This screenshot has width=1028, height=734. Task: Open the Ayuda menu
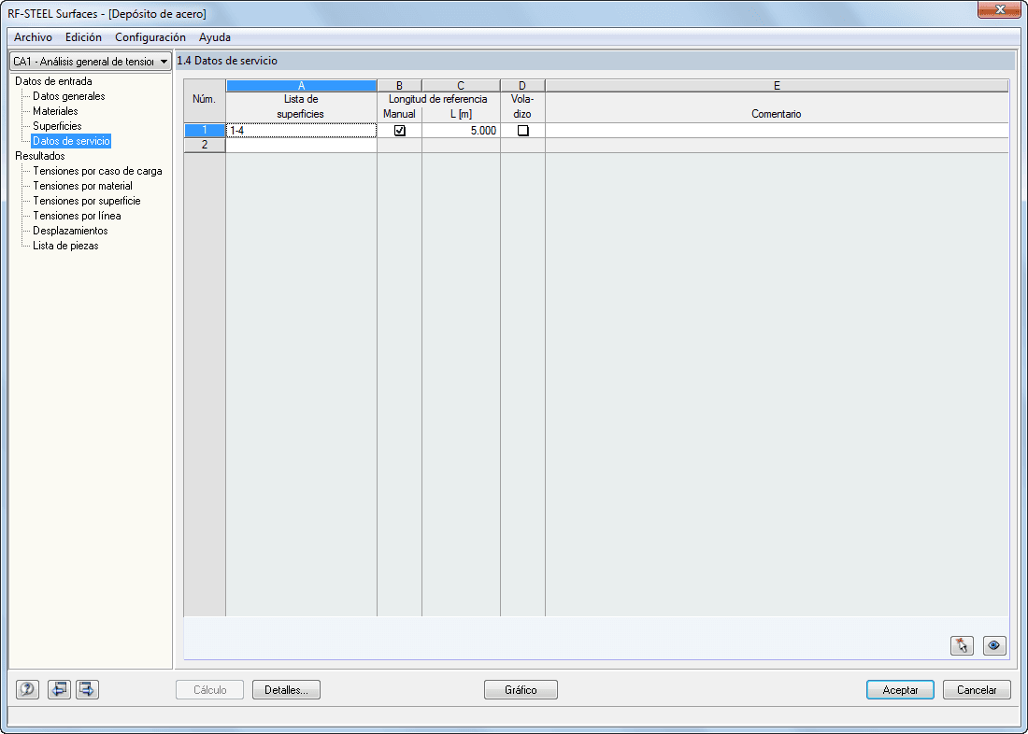(214, 37)
